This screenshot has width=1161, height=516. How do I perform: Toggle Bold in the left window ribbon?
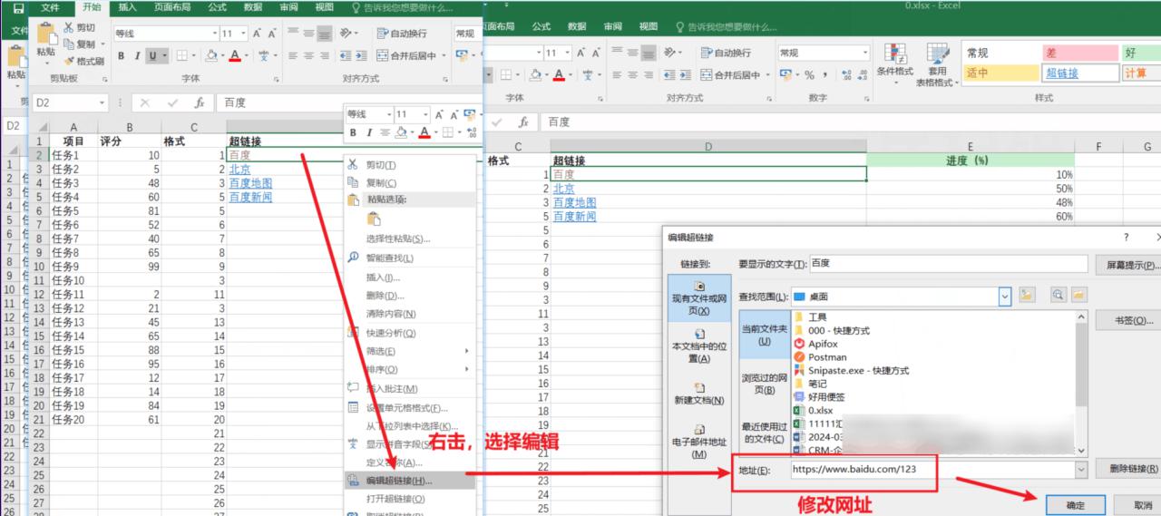(122, 56)
